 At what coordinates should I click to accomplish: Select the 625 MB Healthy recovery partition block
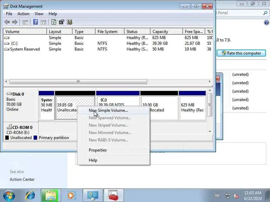pos(192,105)
